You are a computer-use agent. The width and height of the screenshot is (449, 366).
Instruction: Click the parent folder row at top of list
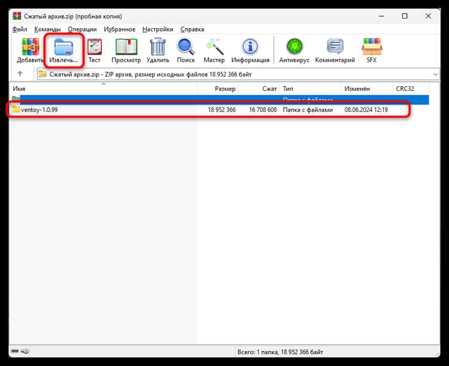220,99
